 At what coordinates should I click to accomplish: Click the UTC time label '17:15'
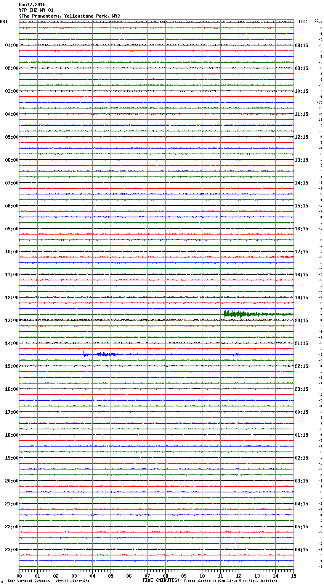(302, 252)
